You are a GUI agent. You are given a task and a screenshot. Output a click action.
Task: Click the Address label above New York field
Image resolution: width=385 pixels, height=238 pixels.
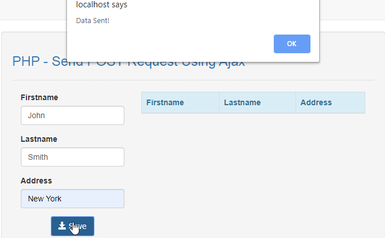(36, 181)
